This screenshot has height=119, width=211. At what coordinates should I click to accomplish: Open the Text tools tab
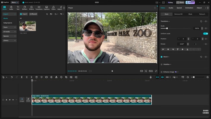pyautogui.click(x=18, y=8)
